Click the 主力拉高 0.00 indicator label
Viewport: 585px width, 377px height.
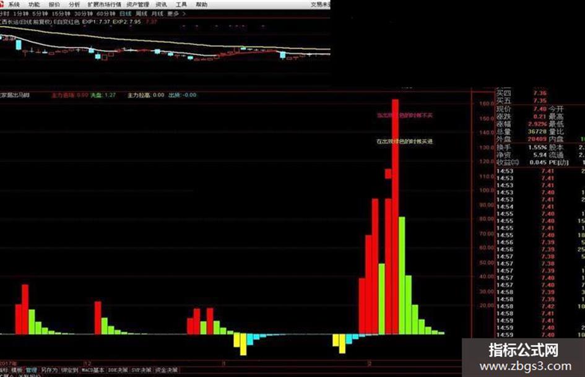[x=146, y=95]
